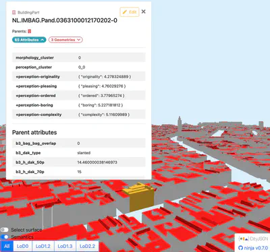
Task: Click the CityJSON logo icon
Action: [x=244, y=239]
